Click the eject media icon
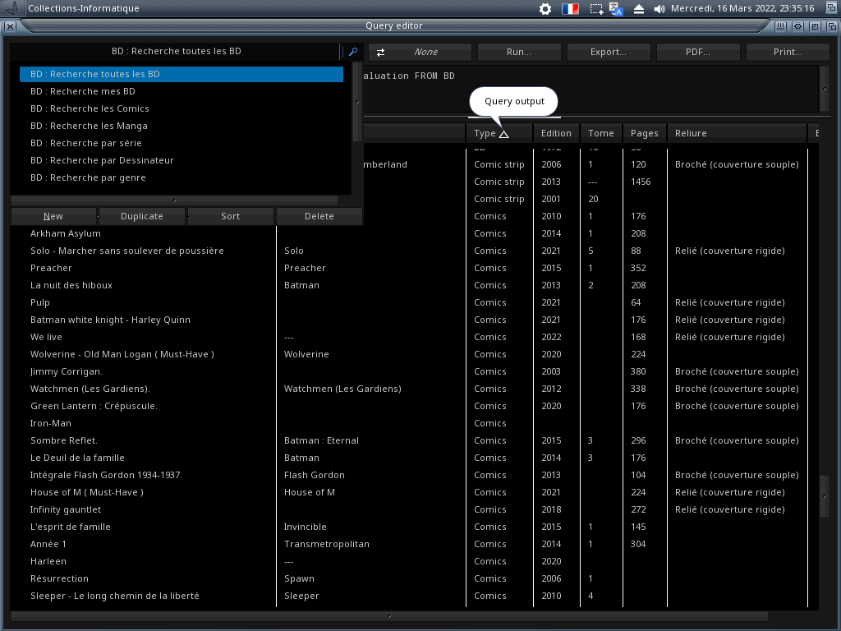The width and height of the screenshot is (841, 631). 639,8
